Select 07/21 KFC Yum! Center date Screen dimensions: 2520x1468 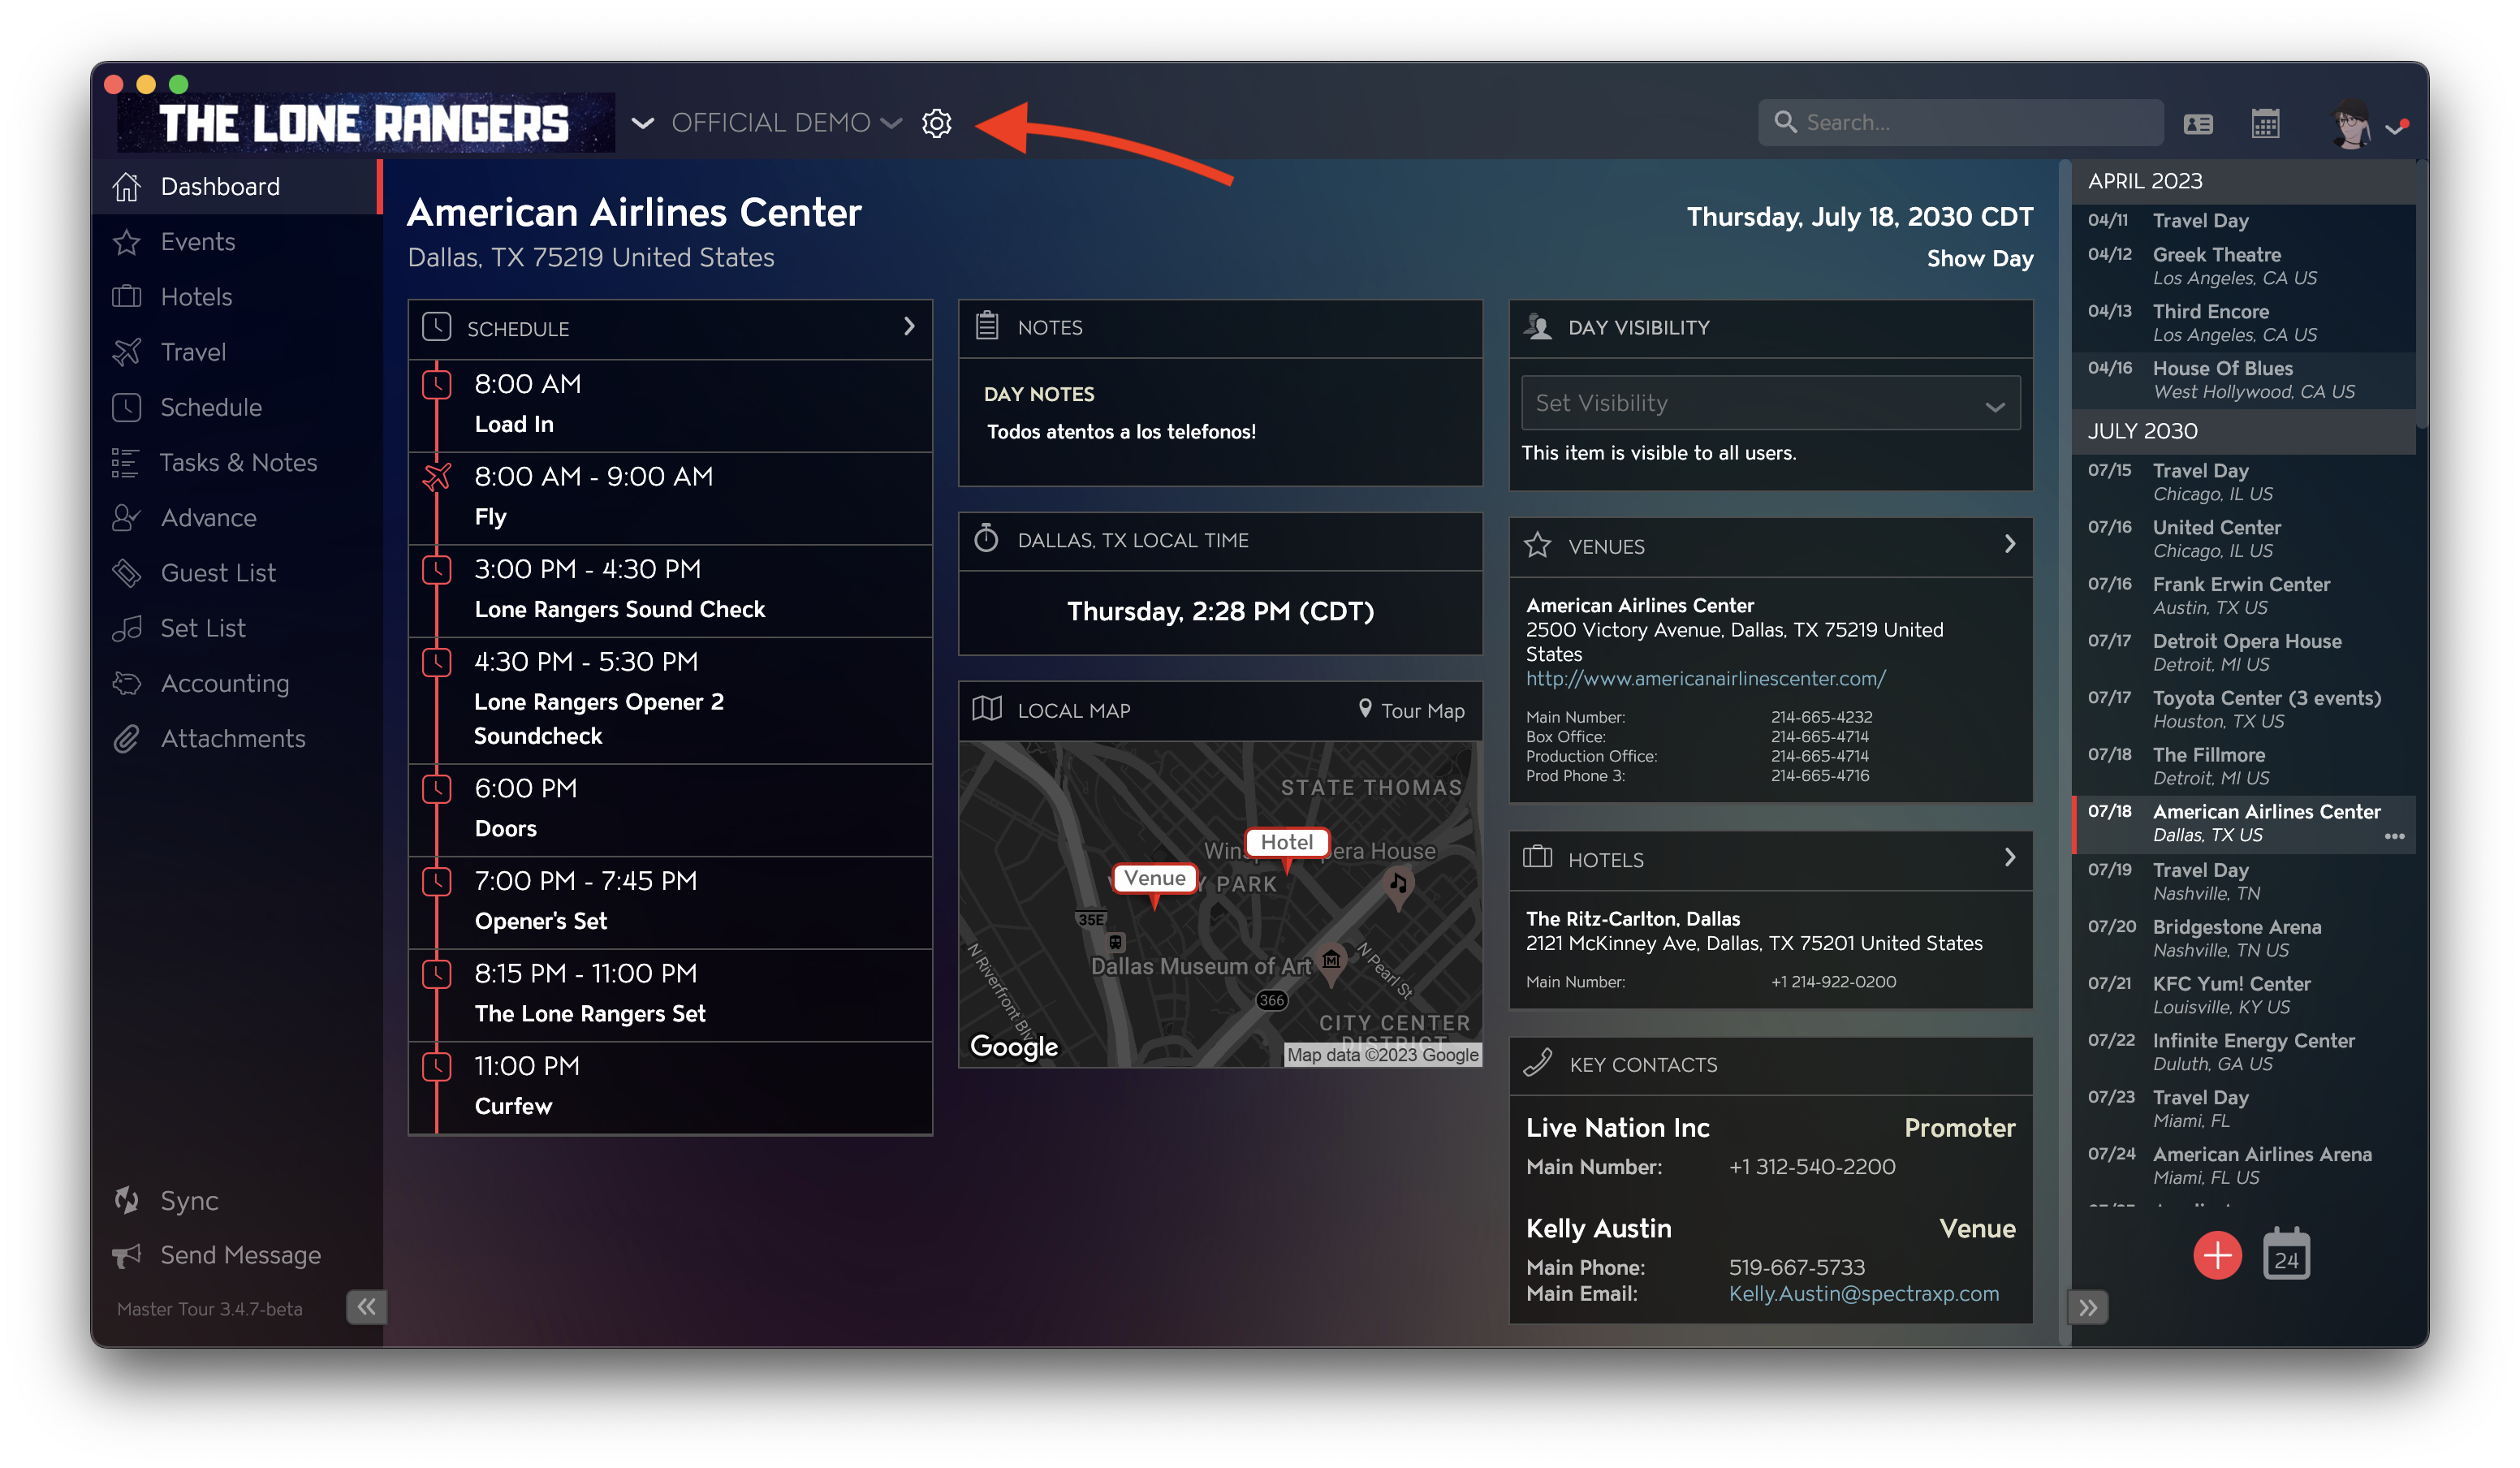point(2243,995)
